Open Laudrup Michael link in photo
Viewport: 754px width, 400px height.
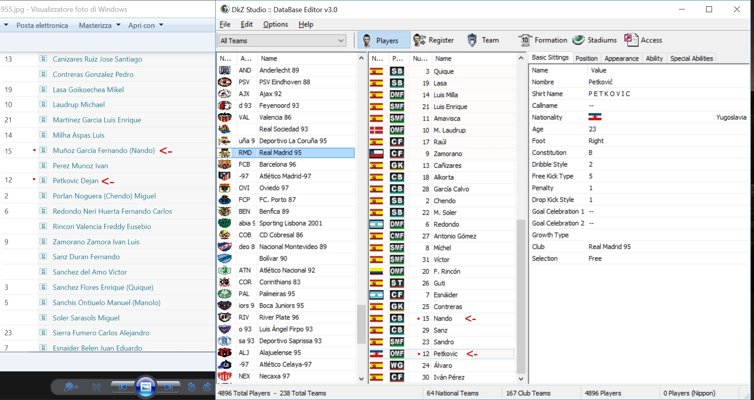pos(79,105)
